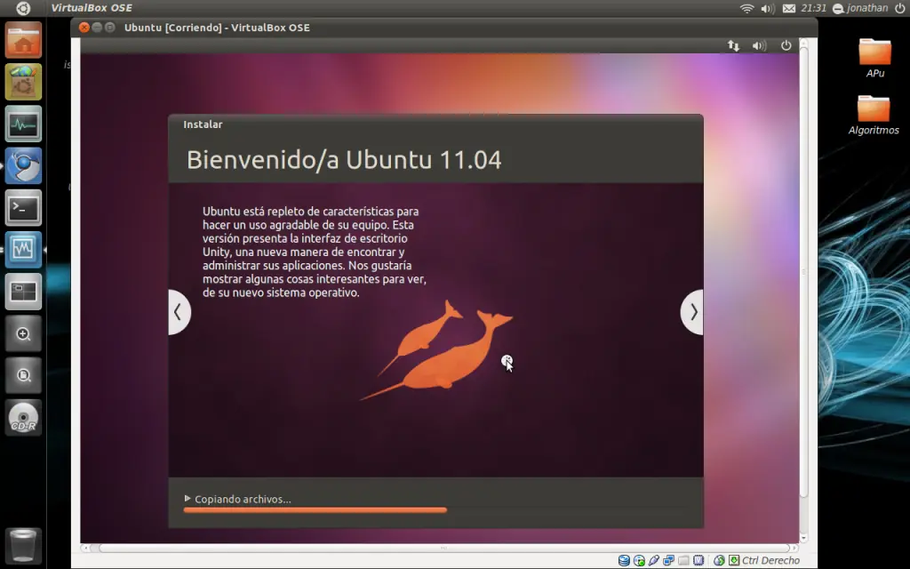Click the VirtualBox virtualization chip status icon

point(698,560)
